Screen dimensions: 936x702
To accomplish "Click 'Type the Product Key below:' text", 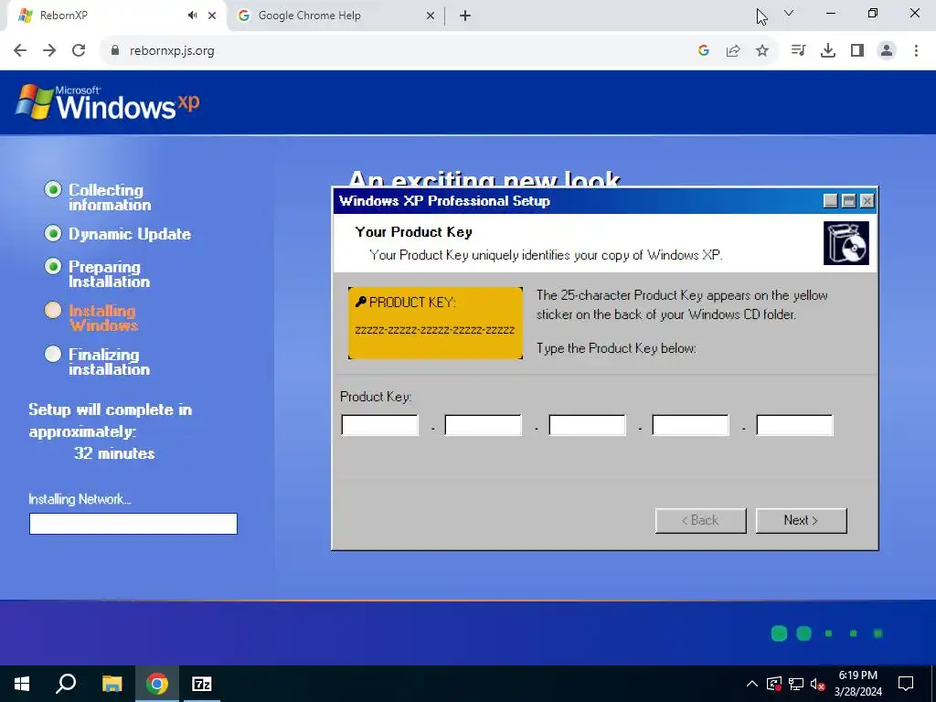I will click(616, 348).
